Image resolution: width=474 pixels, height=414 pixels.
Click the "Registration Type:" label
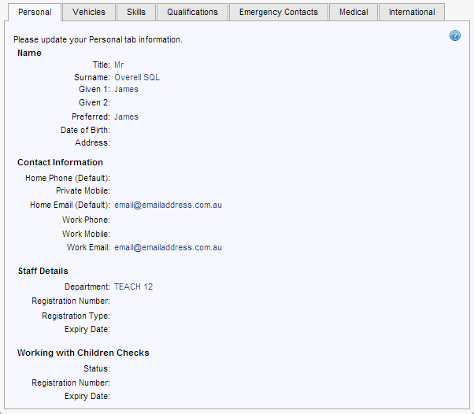(76, 316)
